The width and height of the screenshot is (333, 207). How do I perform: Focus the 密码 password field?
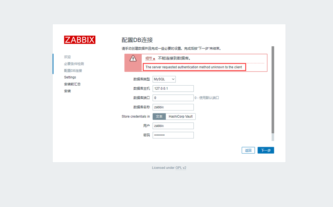pos(173,135)
